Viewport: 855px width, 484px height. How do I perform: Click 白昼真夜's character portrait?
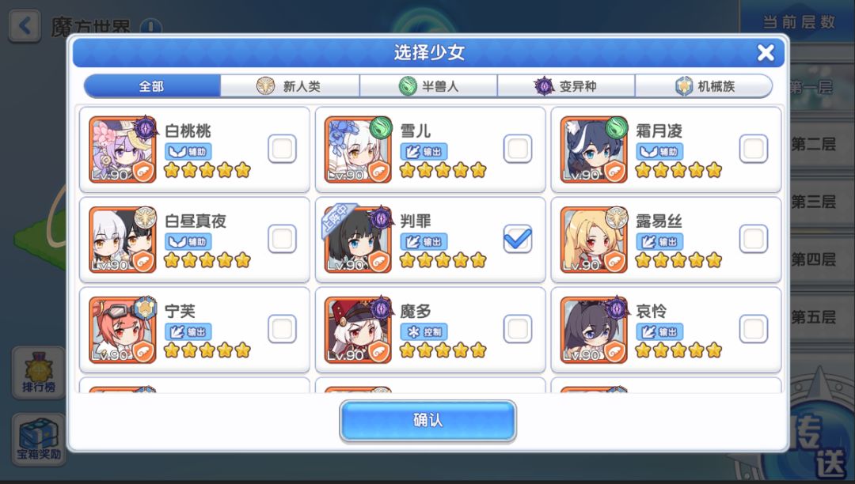[122, 240]
